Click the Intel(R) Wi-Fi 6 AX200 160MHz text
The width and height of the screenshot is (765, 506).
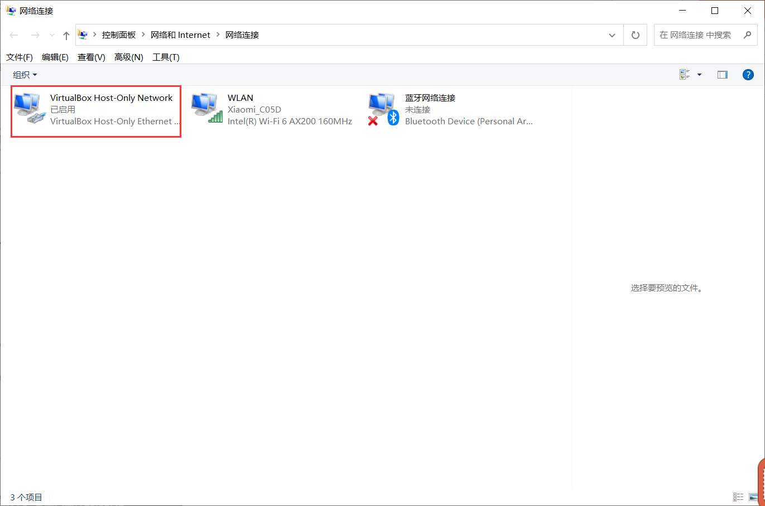(290, 121)
